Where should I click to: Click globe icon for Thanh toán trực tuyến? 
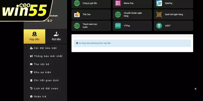(x=77, y=26)
